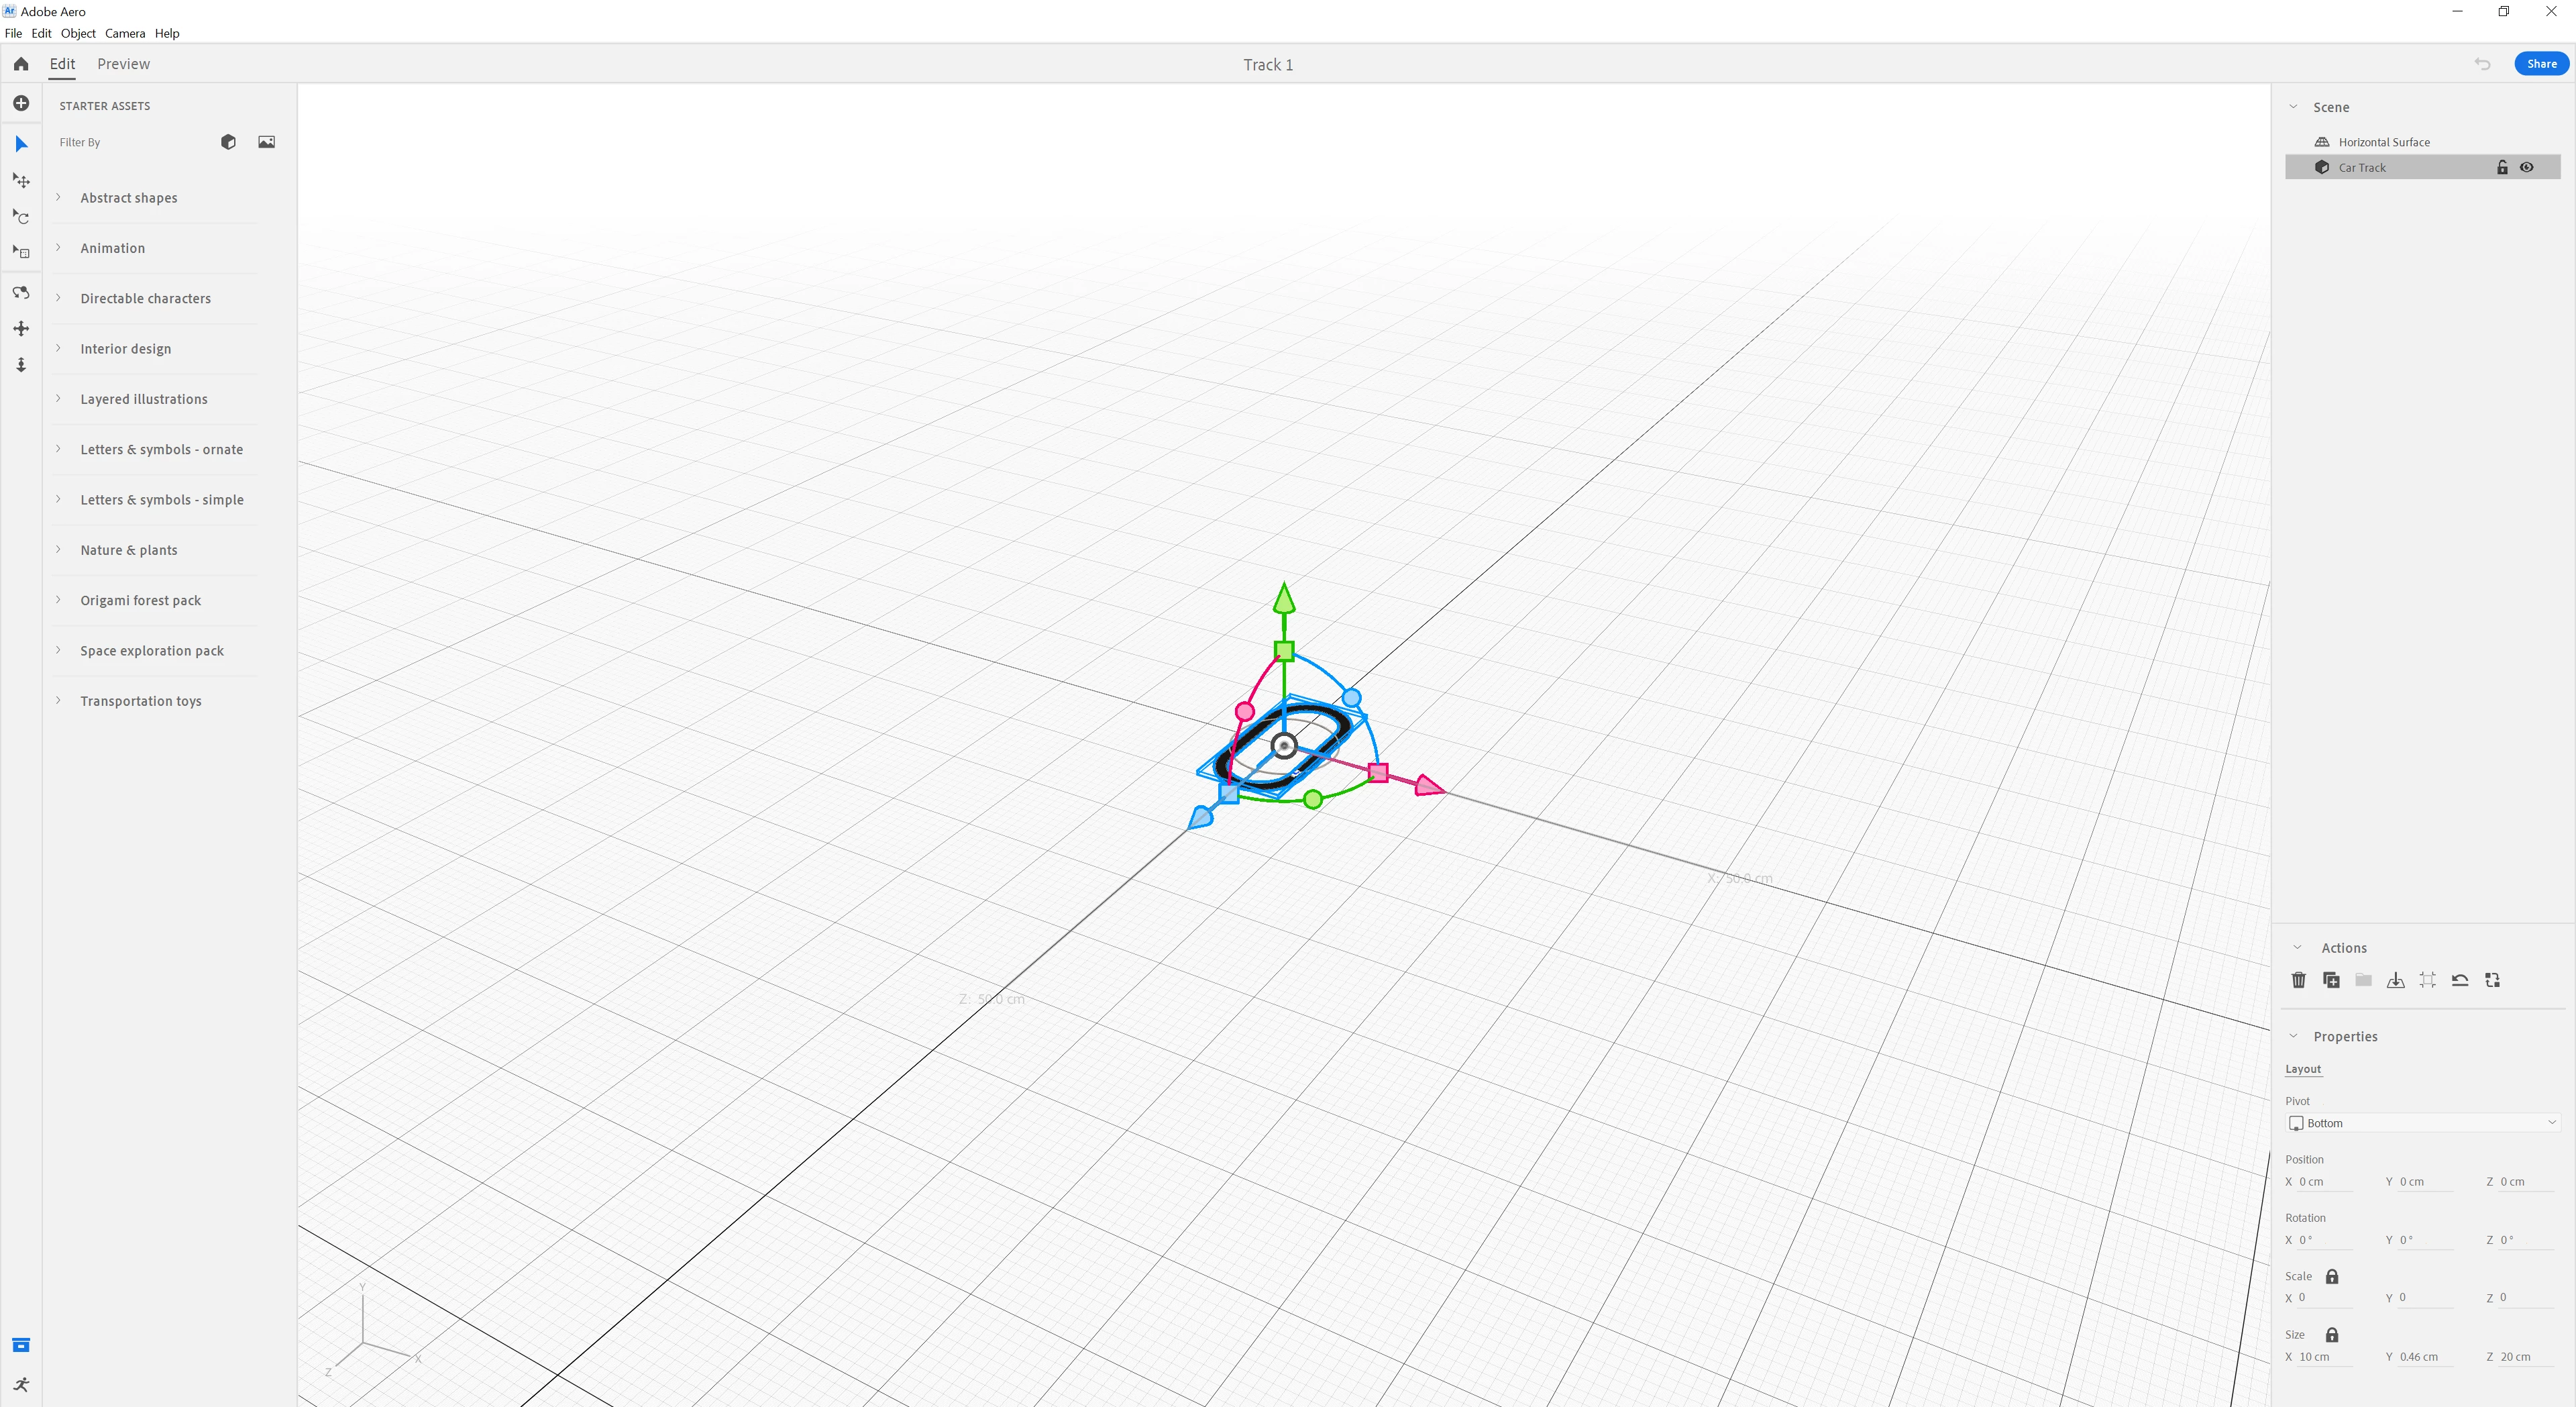Toggle the Scale proportional lock

point(2332,1277)
